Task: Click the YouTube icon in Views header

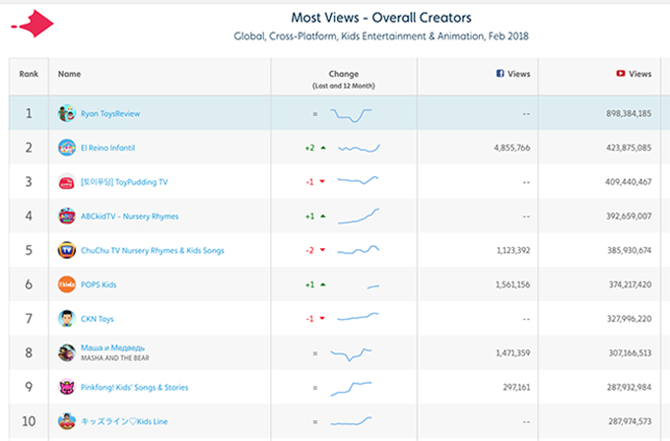Action: [621, 74]
